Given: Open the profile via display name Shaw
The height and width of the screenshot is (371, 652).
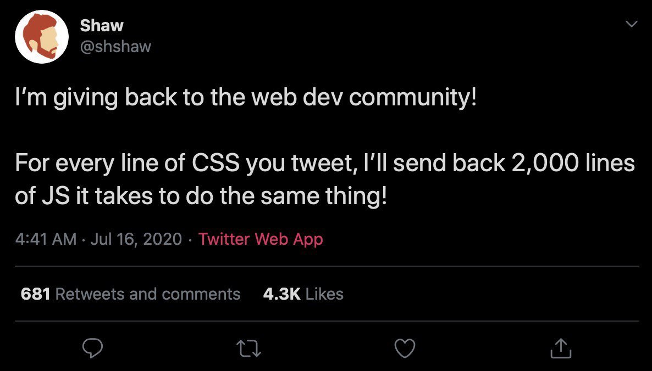Looking at the screenshot, I should [x=102, y=25].
